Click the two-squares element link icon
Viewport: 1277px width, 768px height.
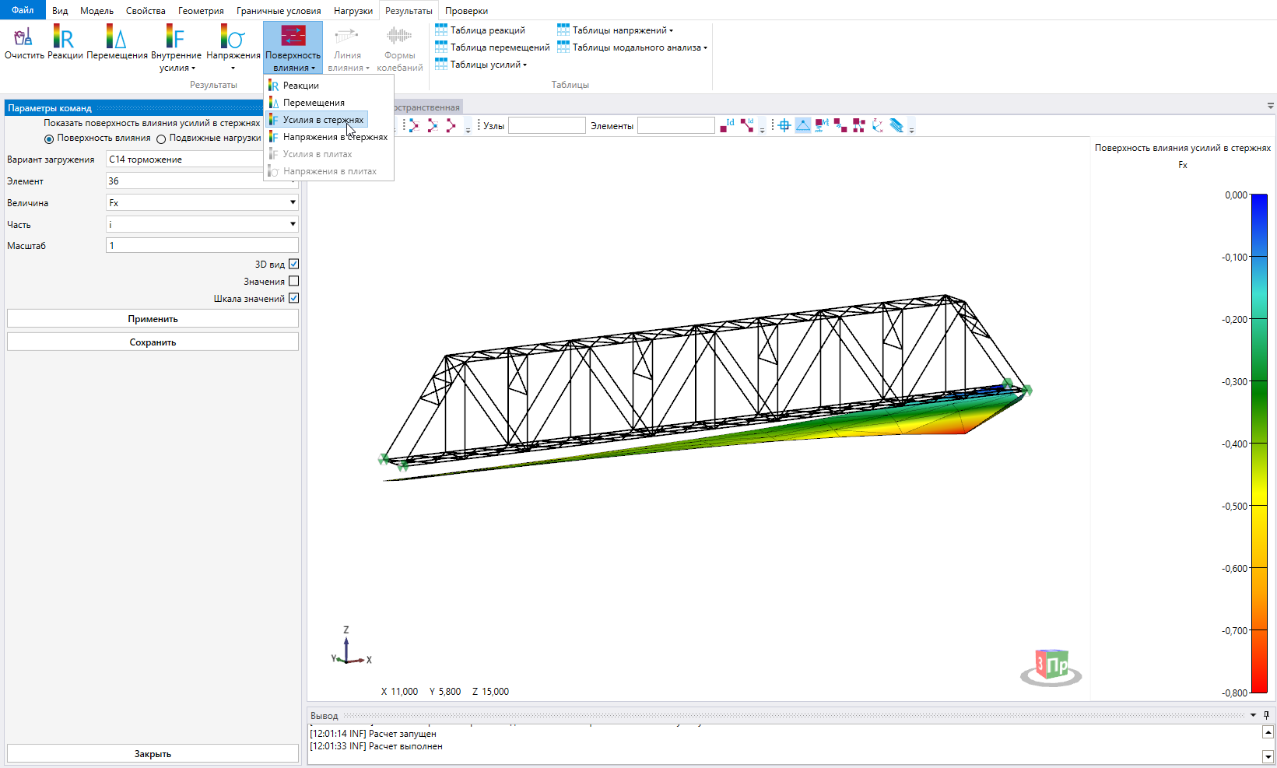coord(840,125)
